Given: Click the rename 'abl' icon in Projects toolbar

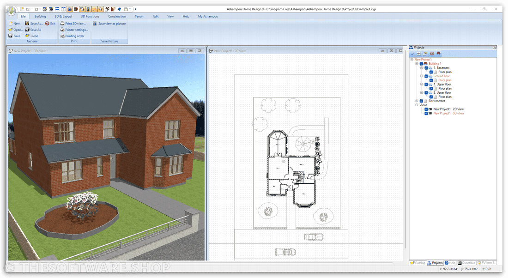Looking at the screenshot, I should pos(419,54).
